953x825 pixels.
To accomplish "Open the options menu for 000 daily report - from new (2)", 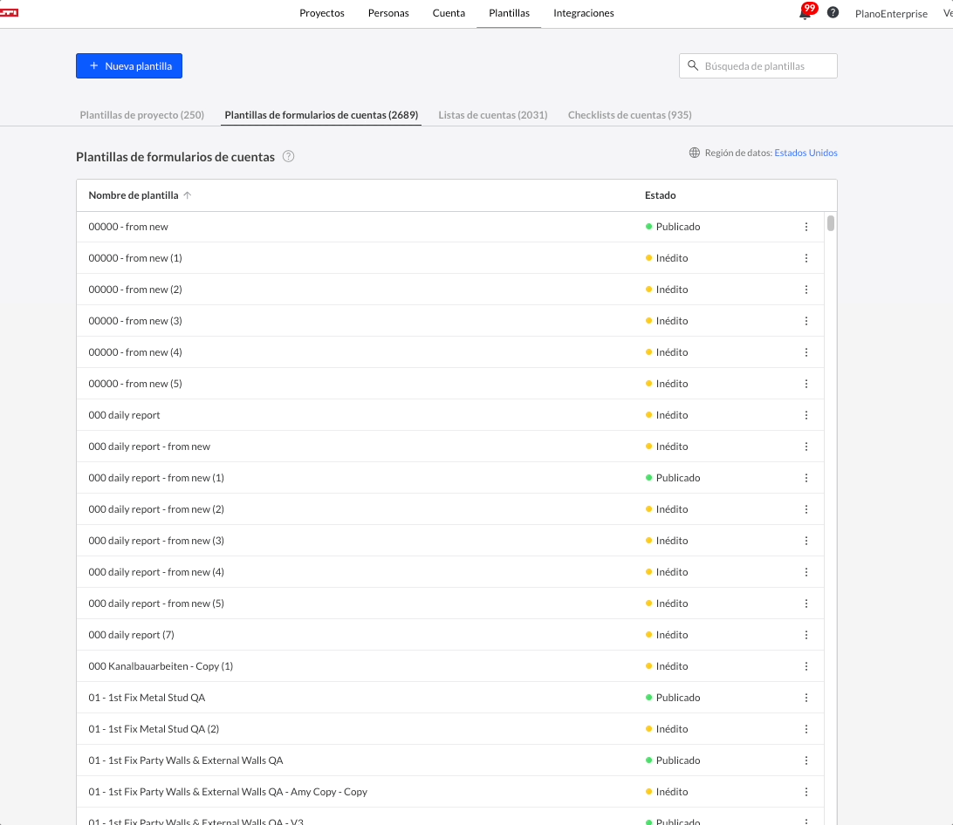I will (806, 509).
